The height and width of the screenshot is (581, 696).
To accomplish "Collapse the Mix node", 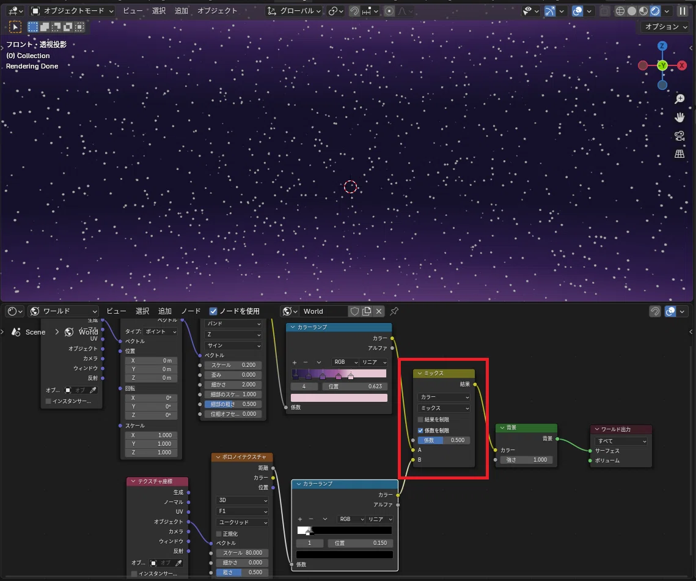I will [419, 373].
